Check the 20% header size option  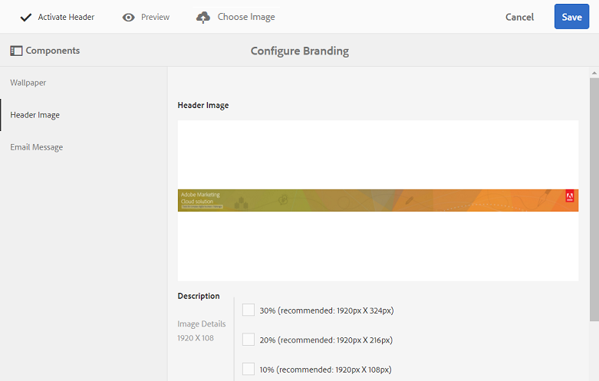248,340
